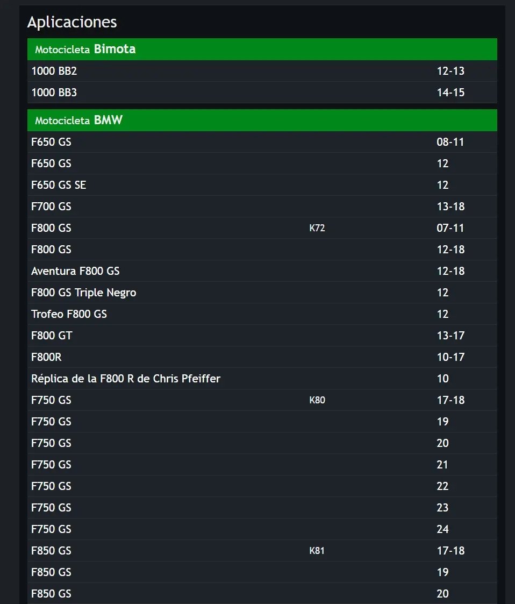Select F800 GS with K72 code
Image resolution: width=515 pixels, height=604 pixels.
(262, 228)
